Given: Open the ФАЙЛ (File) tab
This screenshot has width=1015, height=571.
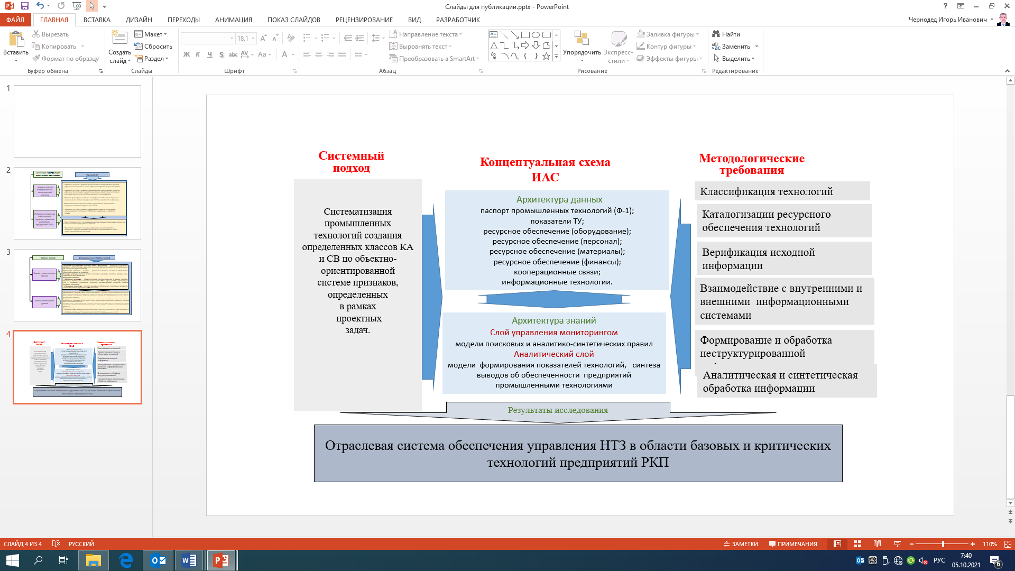Looking at the screenshot, I should click(15, 20).
